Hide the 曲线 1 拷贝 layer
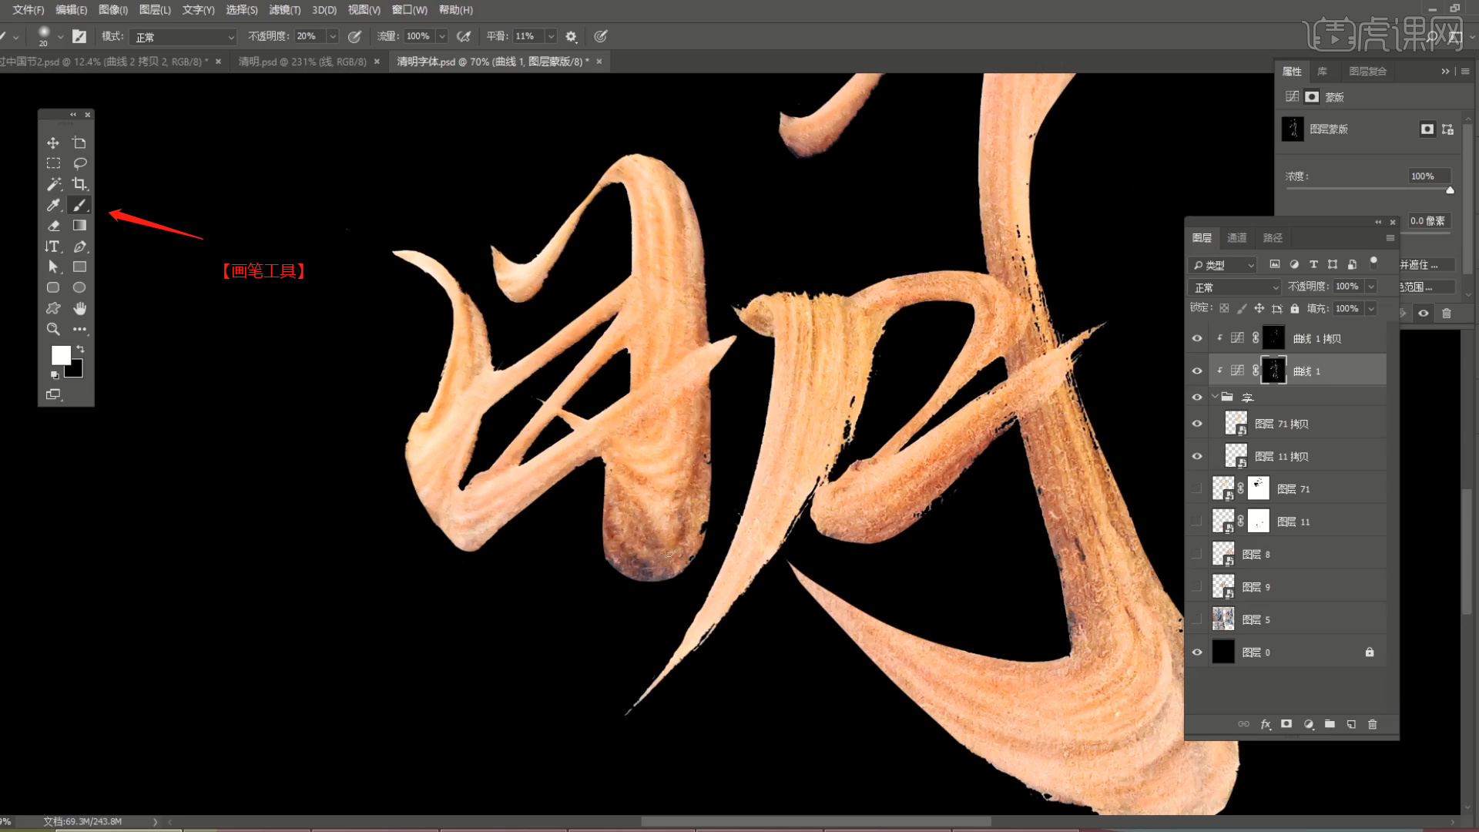The height and width of the screenshot is (832, 1479). tap(1197, 339)
